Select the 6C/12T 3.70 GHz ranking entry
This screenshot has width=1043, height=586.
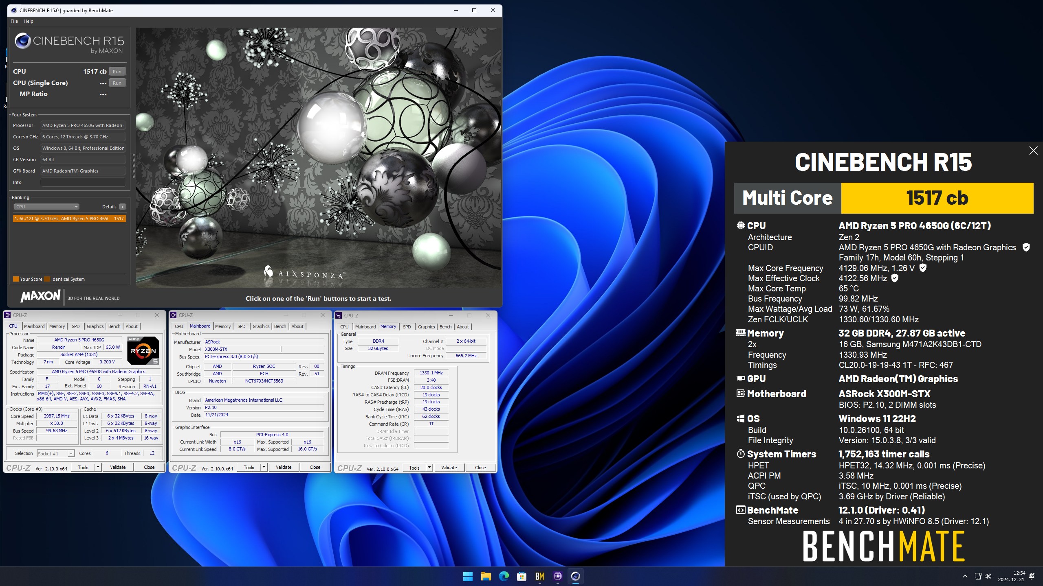pyautogui.click(x=69, y=219)
